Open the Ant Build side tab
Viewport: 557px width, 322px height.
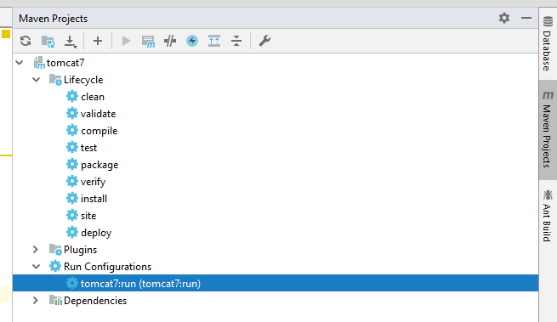coord(548,217)
